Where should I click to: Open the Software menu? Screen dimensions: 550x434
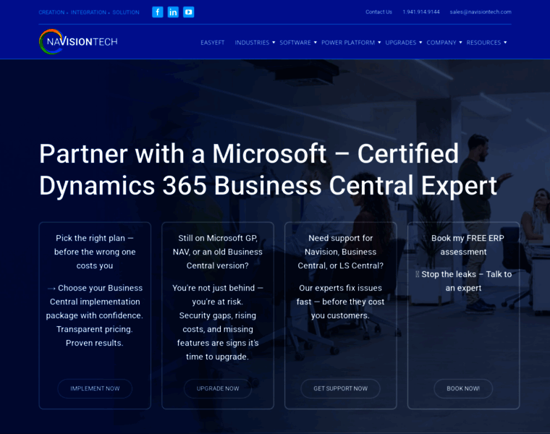(295, 43)
